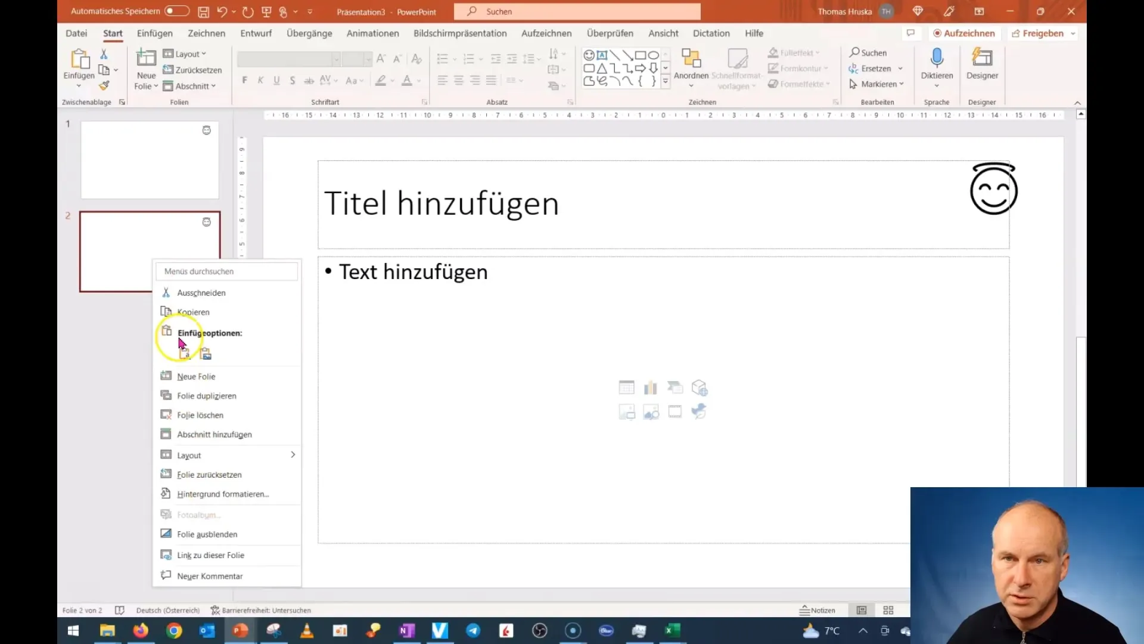Click the Ausschneiden (Cut) menu item

tap(201, 292)
